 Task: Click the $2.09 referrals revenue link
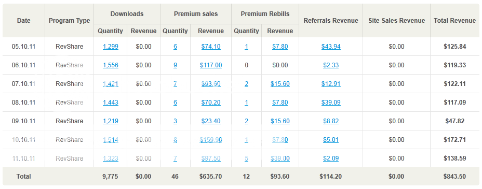coord(331,158)
